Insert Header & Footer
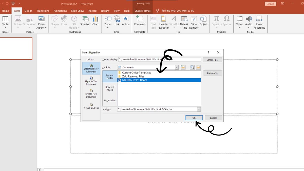This screenshot has width=304, height=171. click(164, 22)
